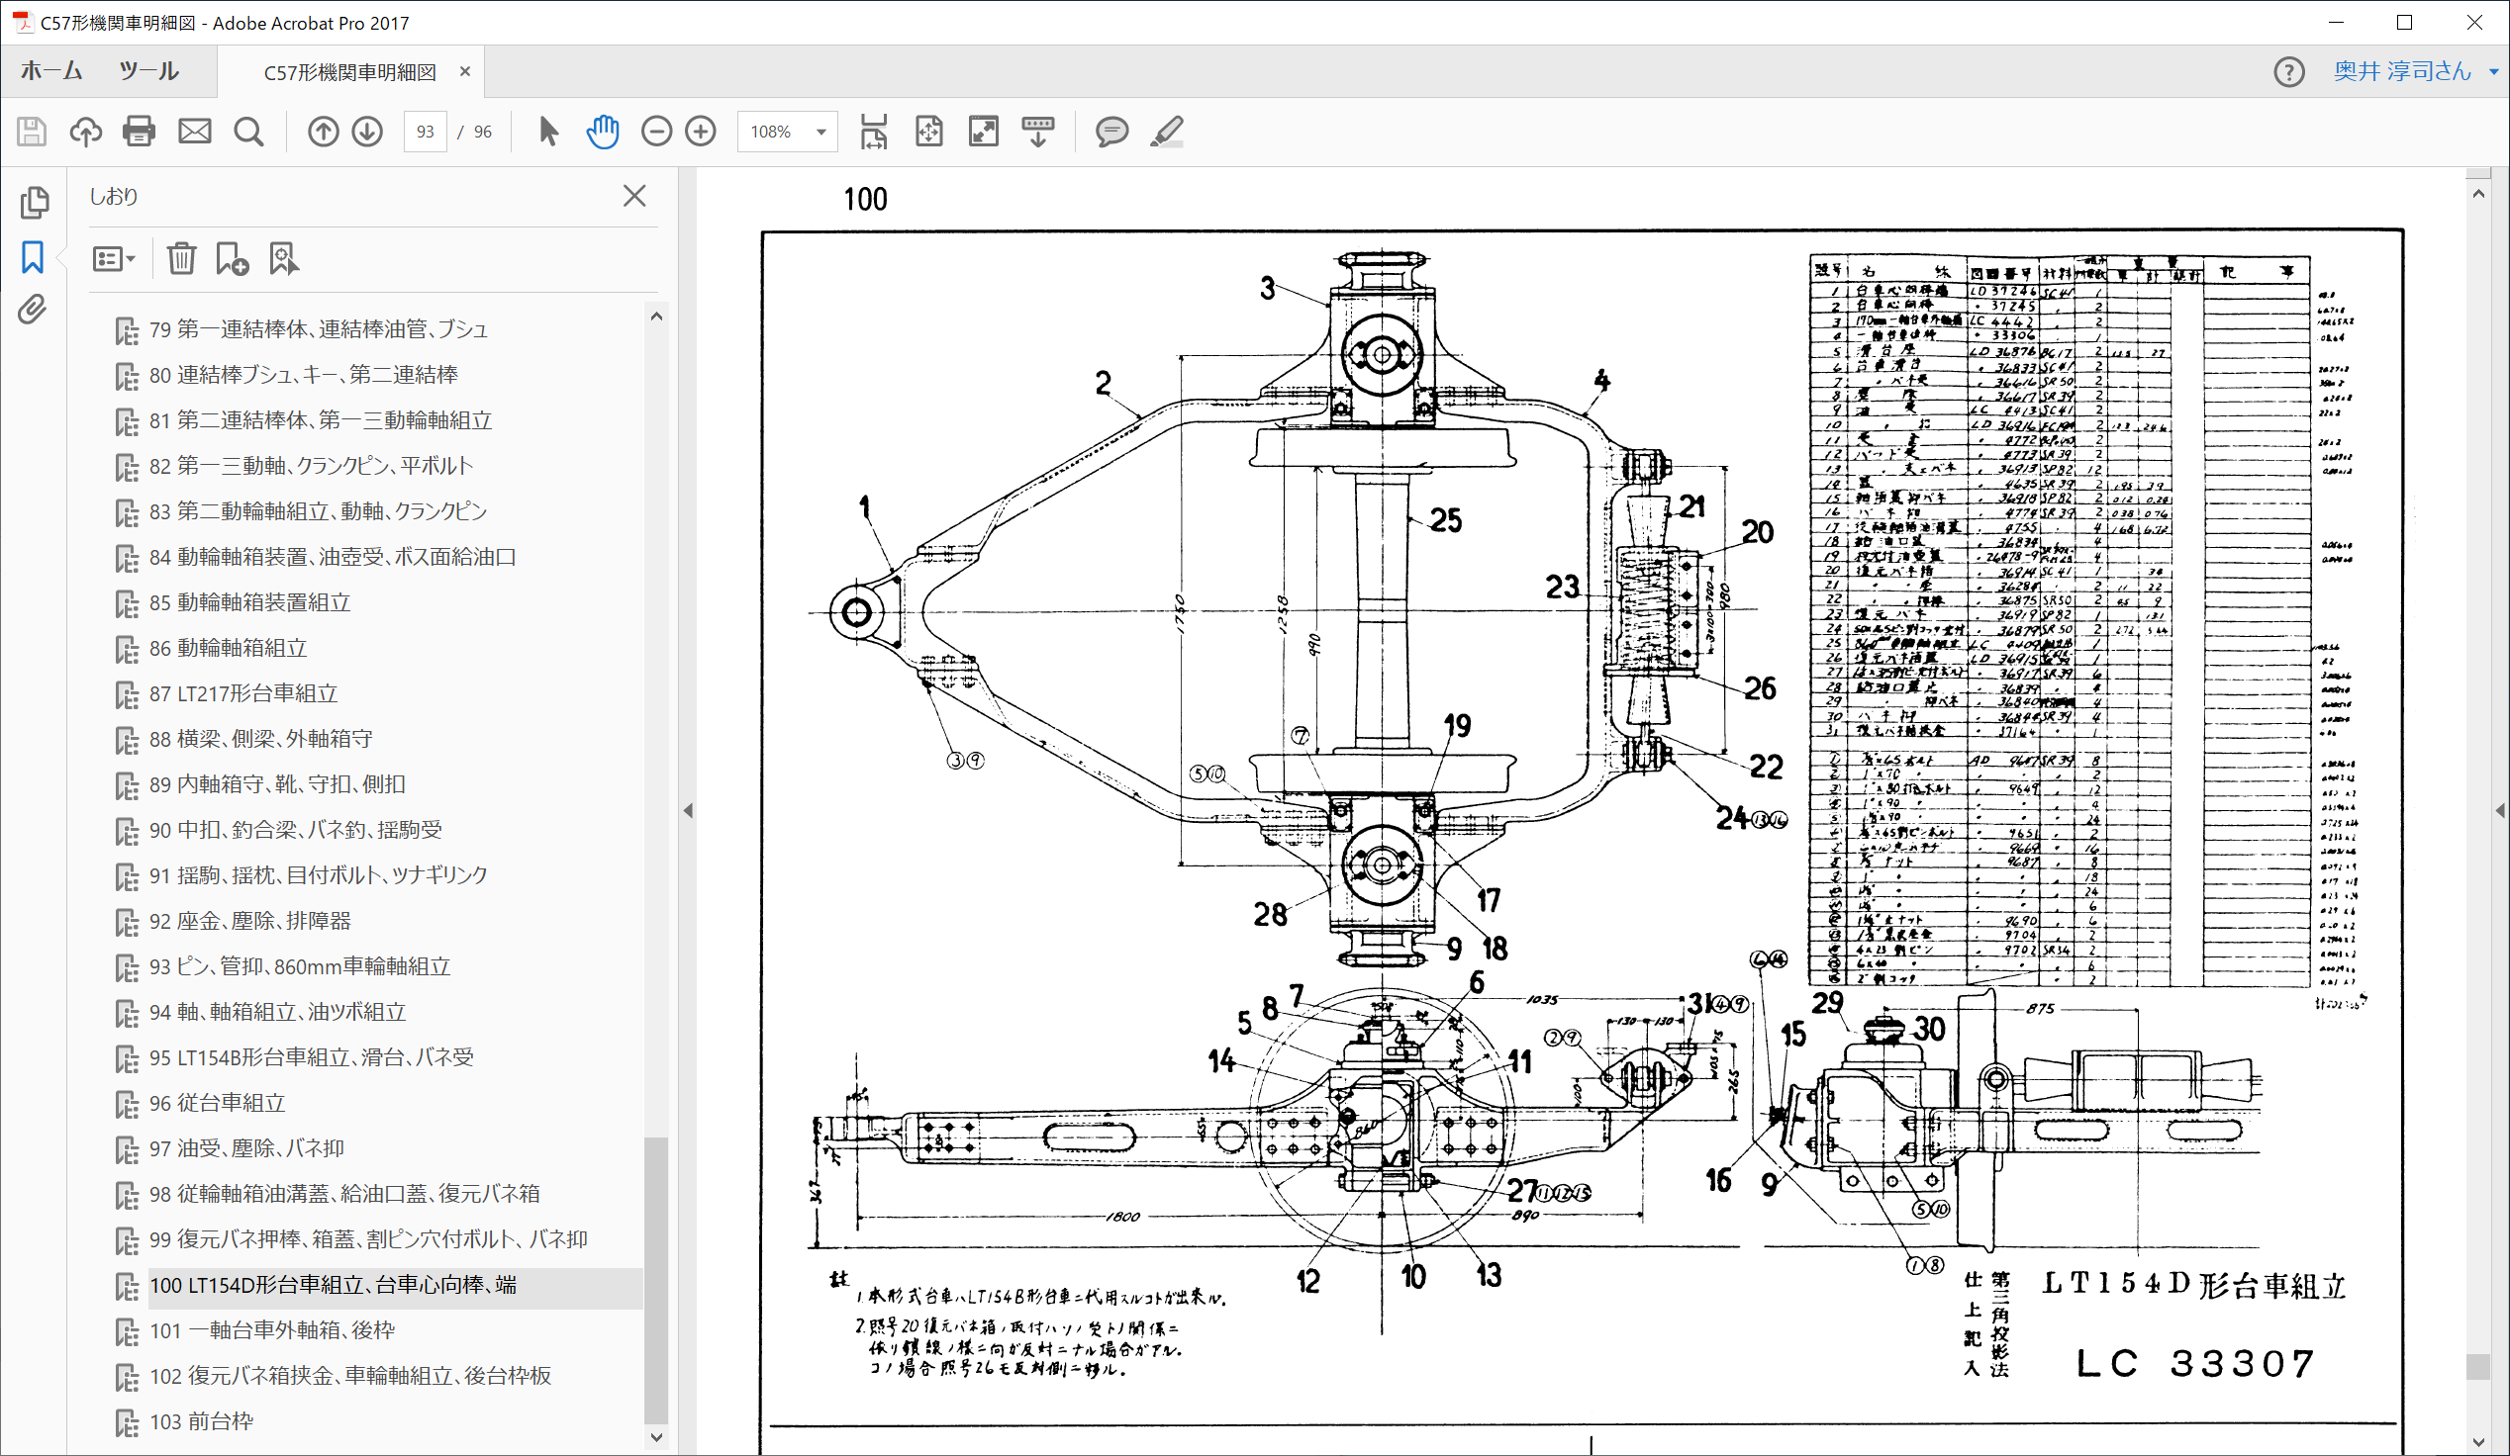Open bookmark 95 LT154B形台車組立、滑台、バネ受
Viewport: 2510px width, 1456px height.
311,1057
